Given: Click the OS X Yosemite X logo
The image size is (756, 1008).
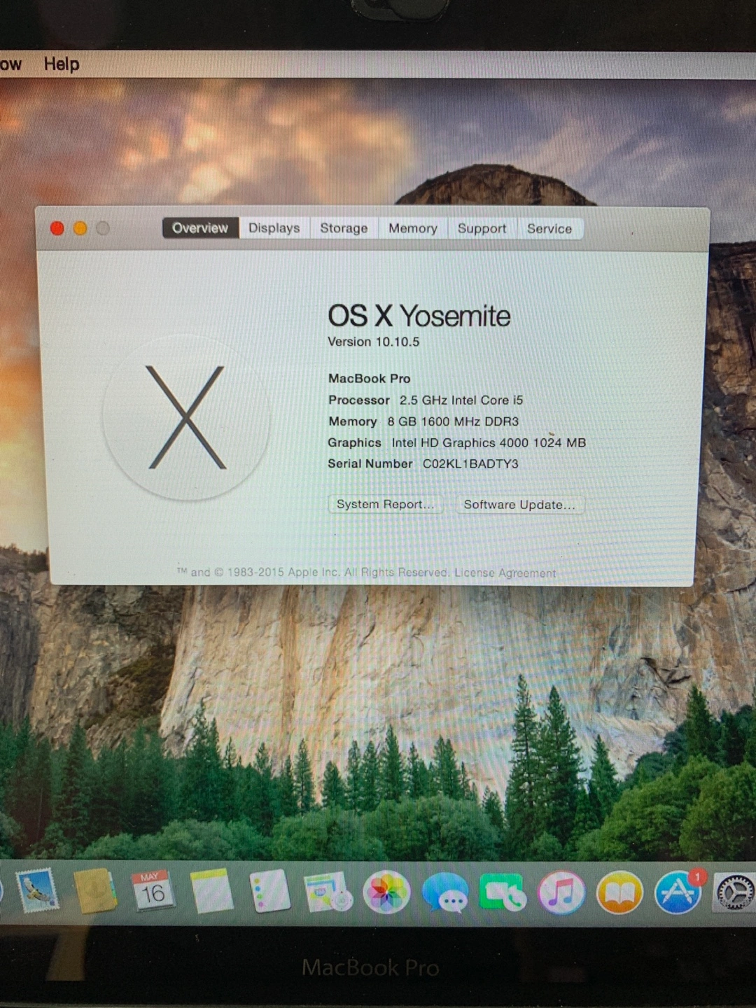Looking at the screenshot, I should tap(186, 417).
